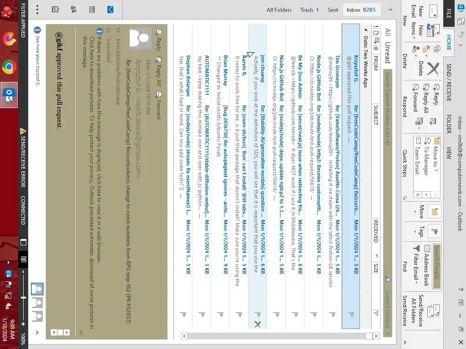Expand the folder pane with the chevron
The width and height of the screenshot is (466, 349).
pyautogui.click(x=390, y=10)
